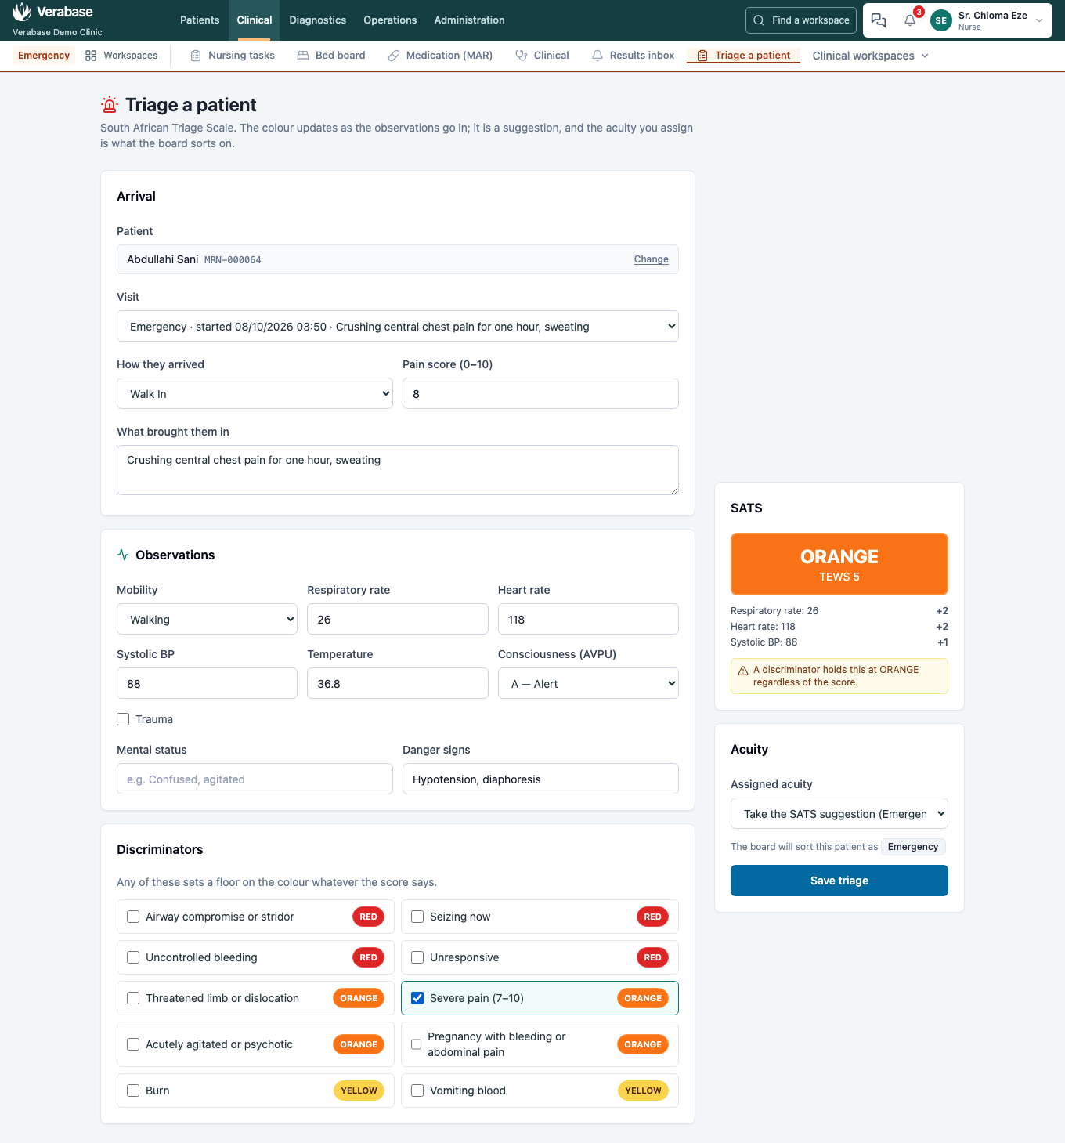Click the Save triage button
Image resolution: width=1065 pixels, height=1143 pixels.
point(839,881)
